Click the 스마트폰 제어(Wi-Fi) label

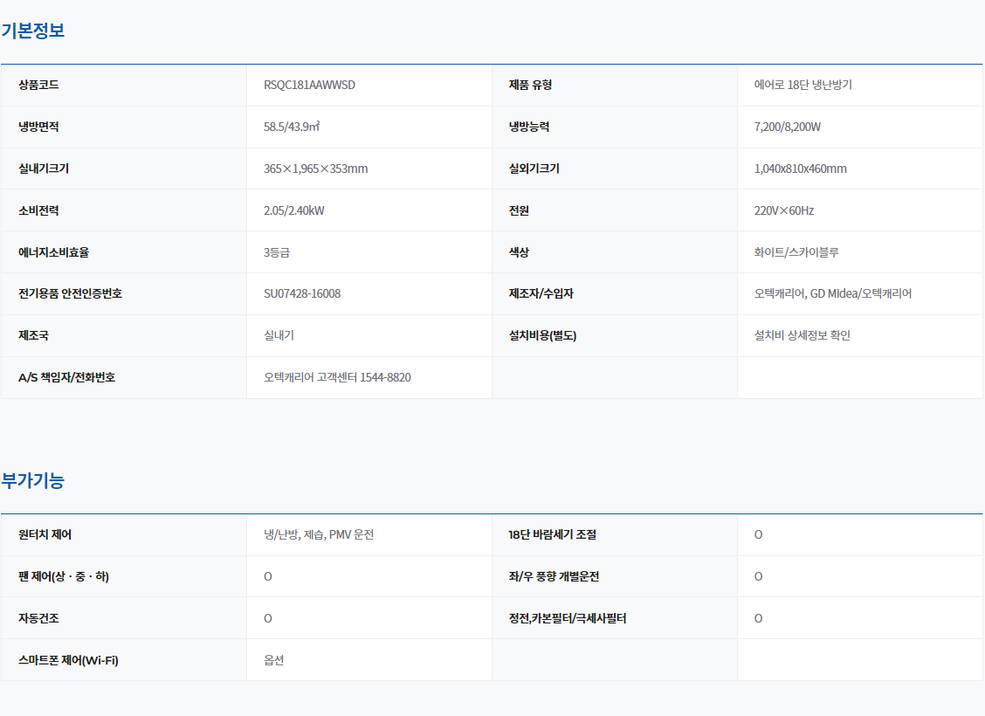point(68,660)
